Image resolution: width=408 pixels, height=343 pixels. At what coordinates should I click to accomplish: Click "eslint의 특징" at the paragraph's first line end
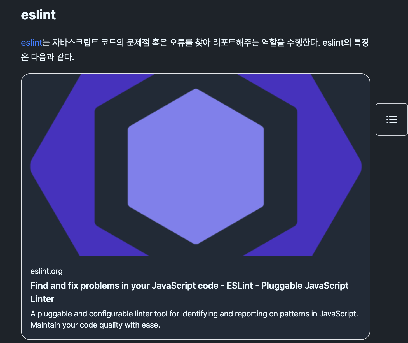(345, 43)
